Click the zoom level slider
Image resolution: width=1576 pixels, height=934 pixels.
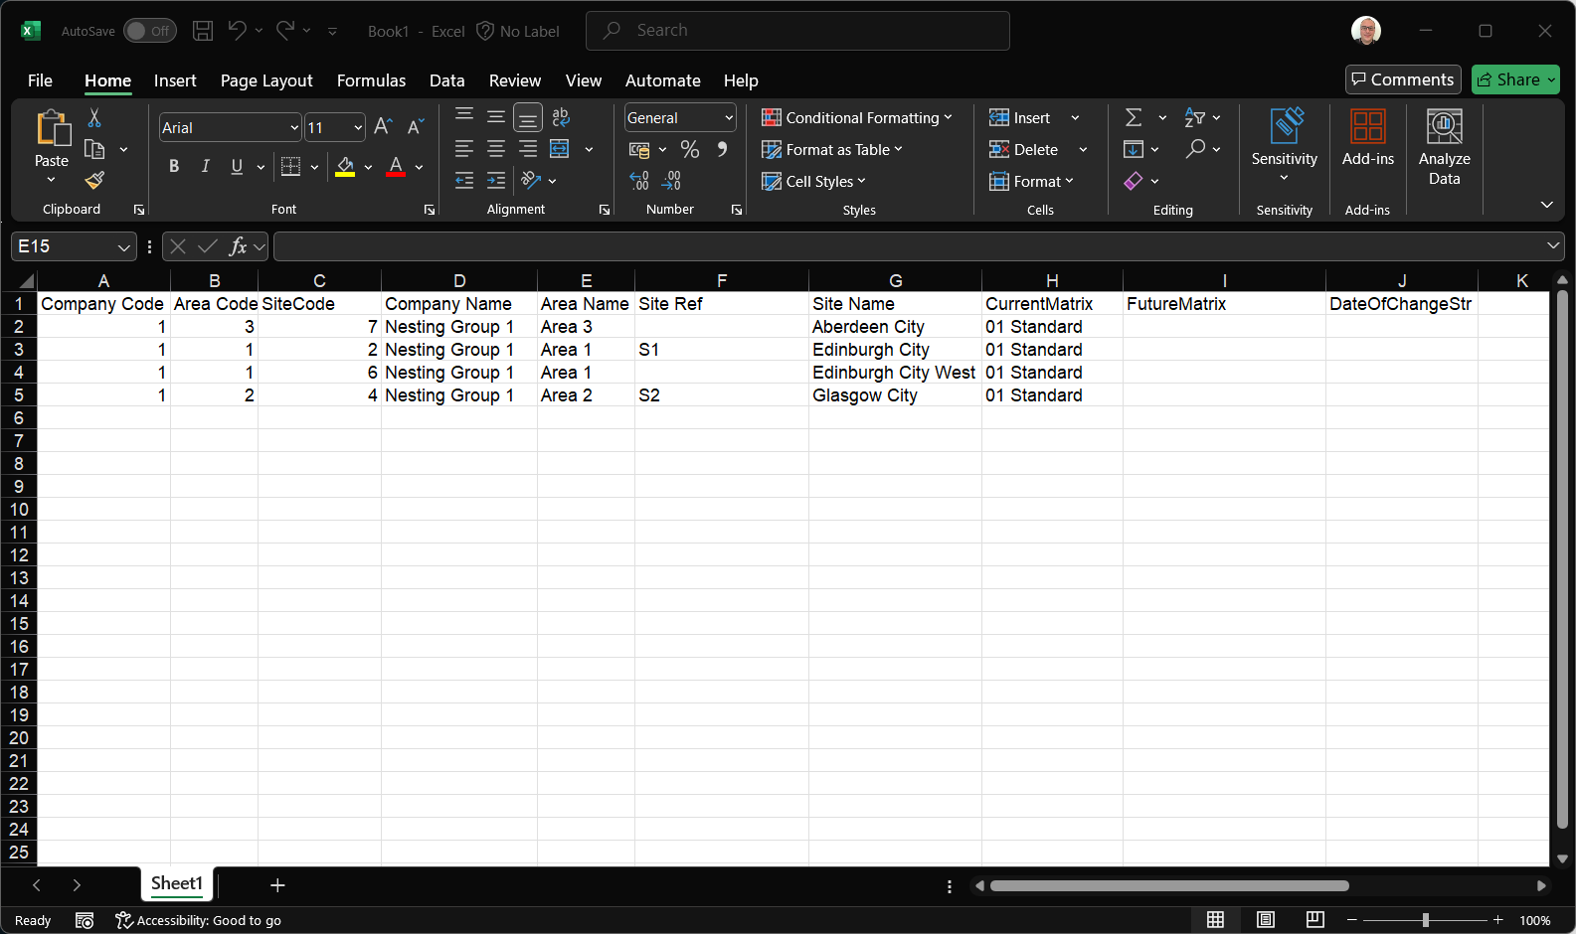click(x=1425, y=920)
